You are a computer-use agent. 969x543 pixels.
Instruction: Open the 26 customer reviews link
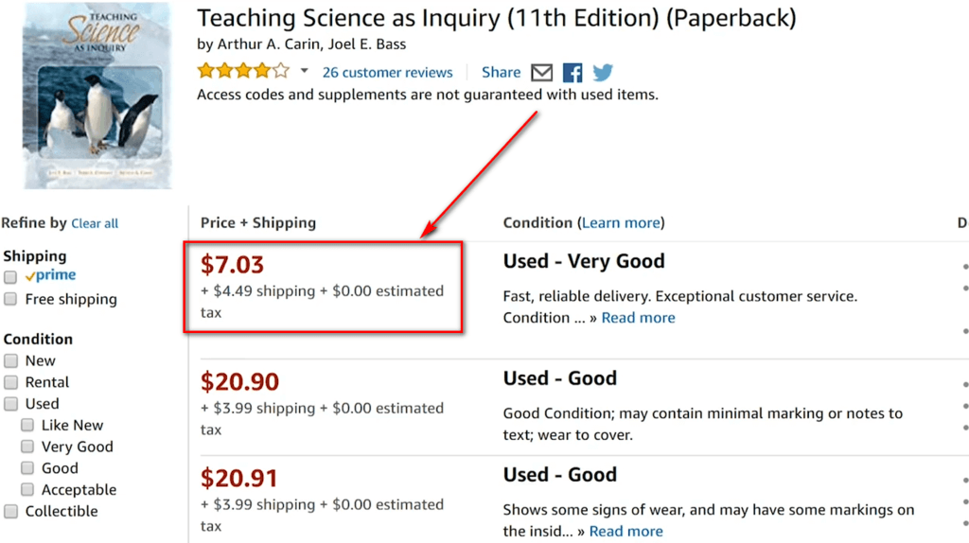pyautogui.click(x=387, y=72)
